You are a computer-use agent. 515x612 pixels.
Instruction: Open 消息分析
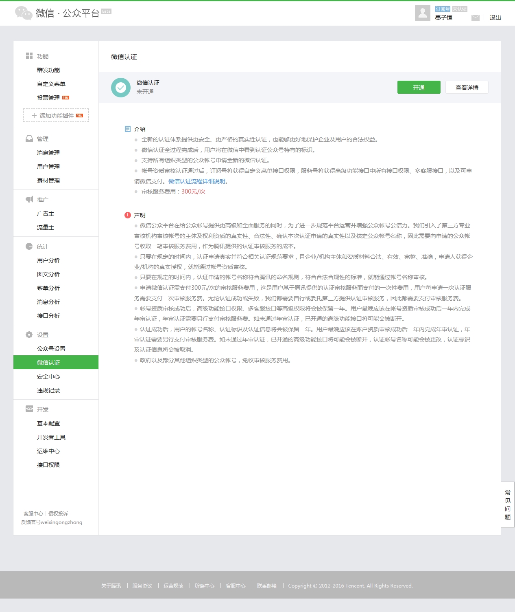[x=48, y=302]
